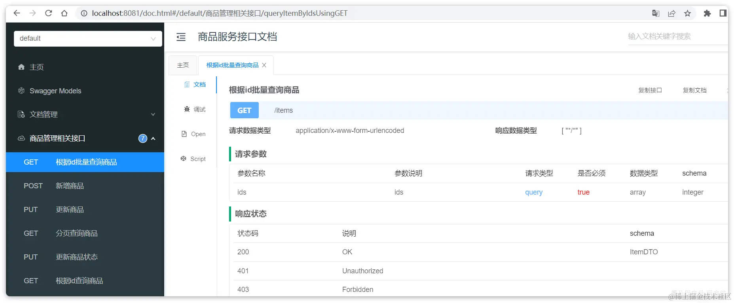Viewport: 734px width, 303px height.
Task: Click the array data type cell
Action: coord(638,192)
